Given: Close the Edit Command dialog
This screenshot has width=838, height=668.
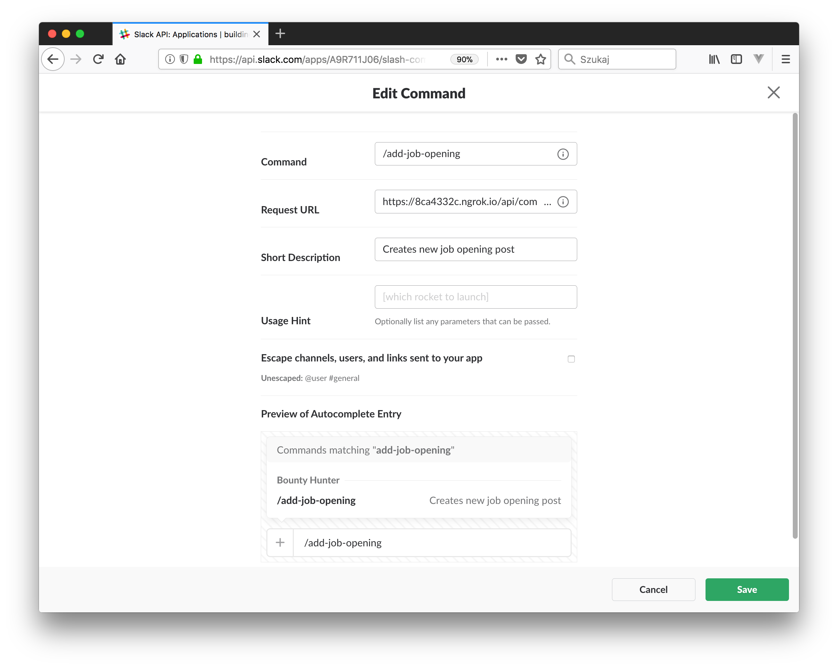Looking at the screenshot, I should [x=773, y=92].
